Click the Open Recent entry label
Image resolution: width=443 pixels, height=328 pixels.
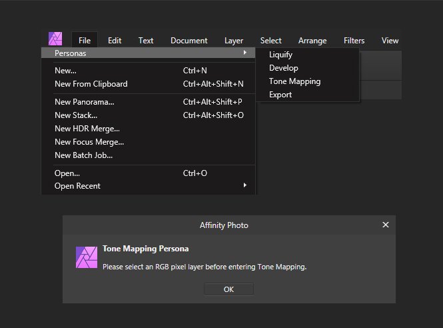pyautogui.click(x=77, y=186)
